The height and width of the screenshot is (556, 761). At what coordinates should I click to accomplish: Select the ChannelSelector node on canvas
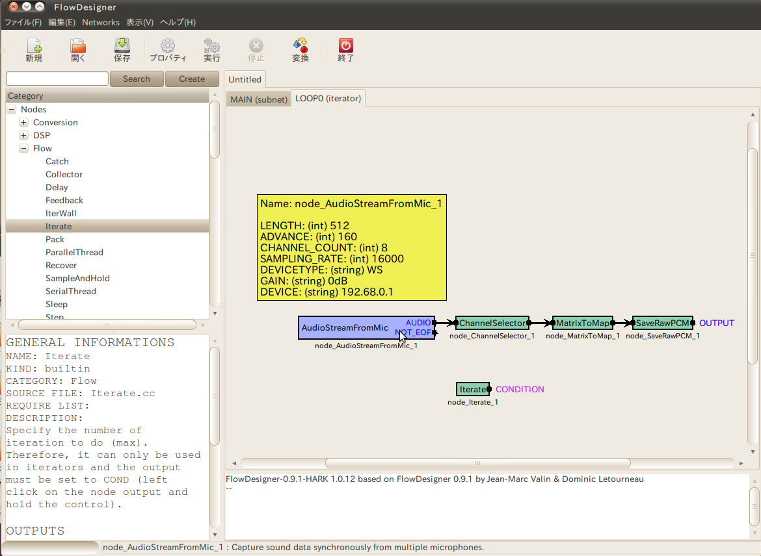pos(492,323)
